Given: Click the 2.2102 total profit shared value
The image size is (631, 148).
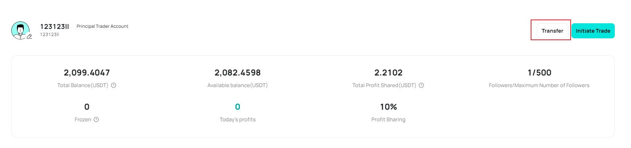Looking at the screenshot, I should (x=388, y=72).
